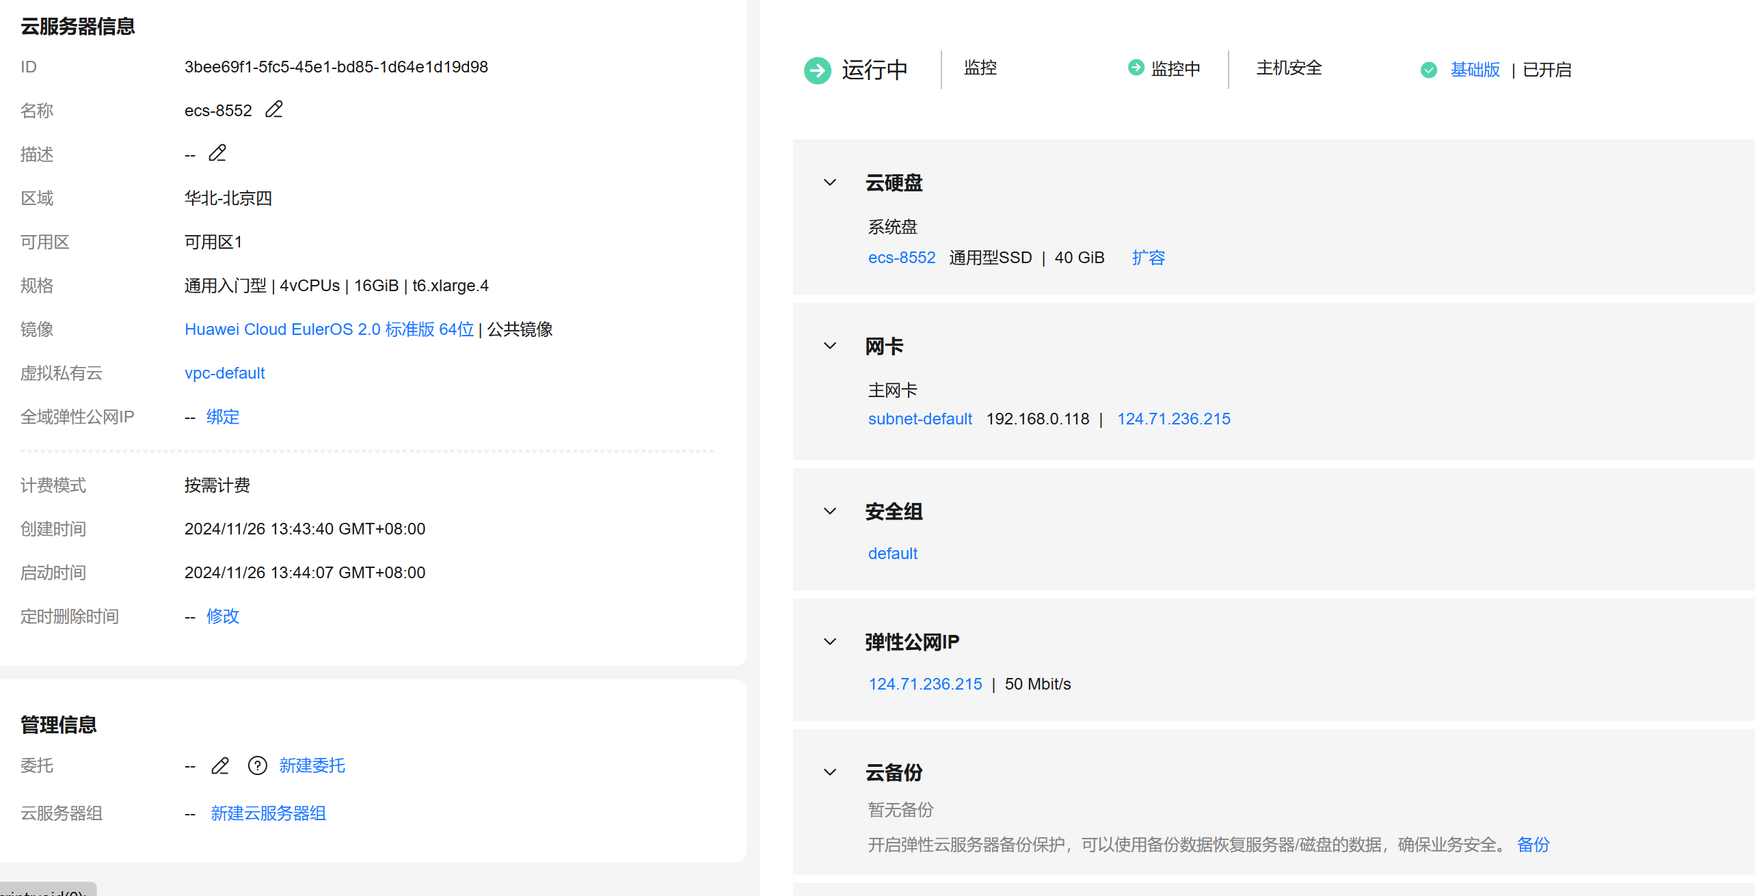Open the 基础版 host security link
This screenshot has width=1755, height=896.
[1475, 70]
